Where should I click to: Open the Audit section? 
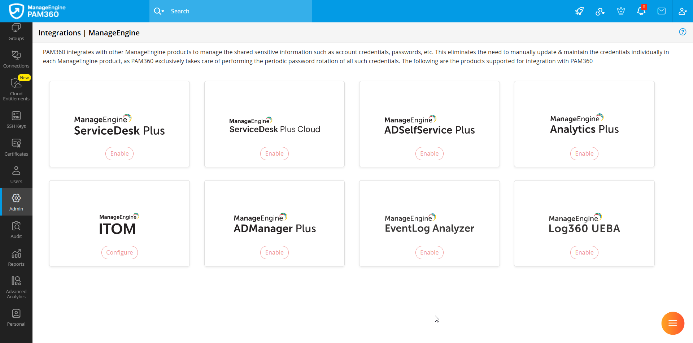point(16,230)
